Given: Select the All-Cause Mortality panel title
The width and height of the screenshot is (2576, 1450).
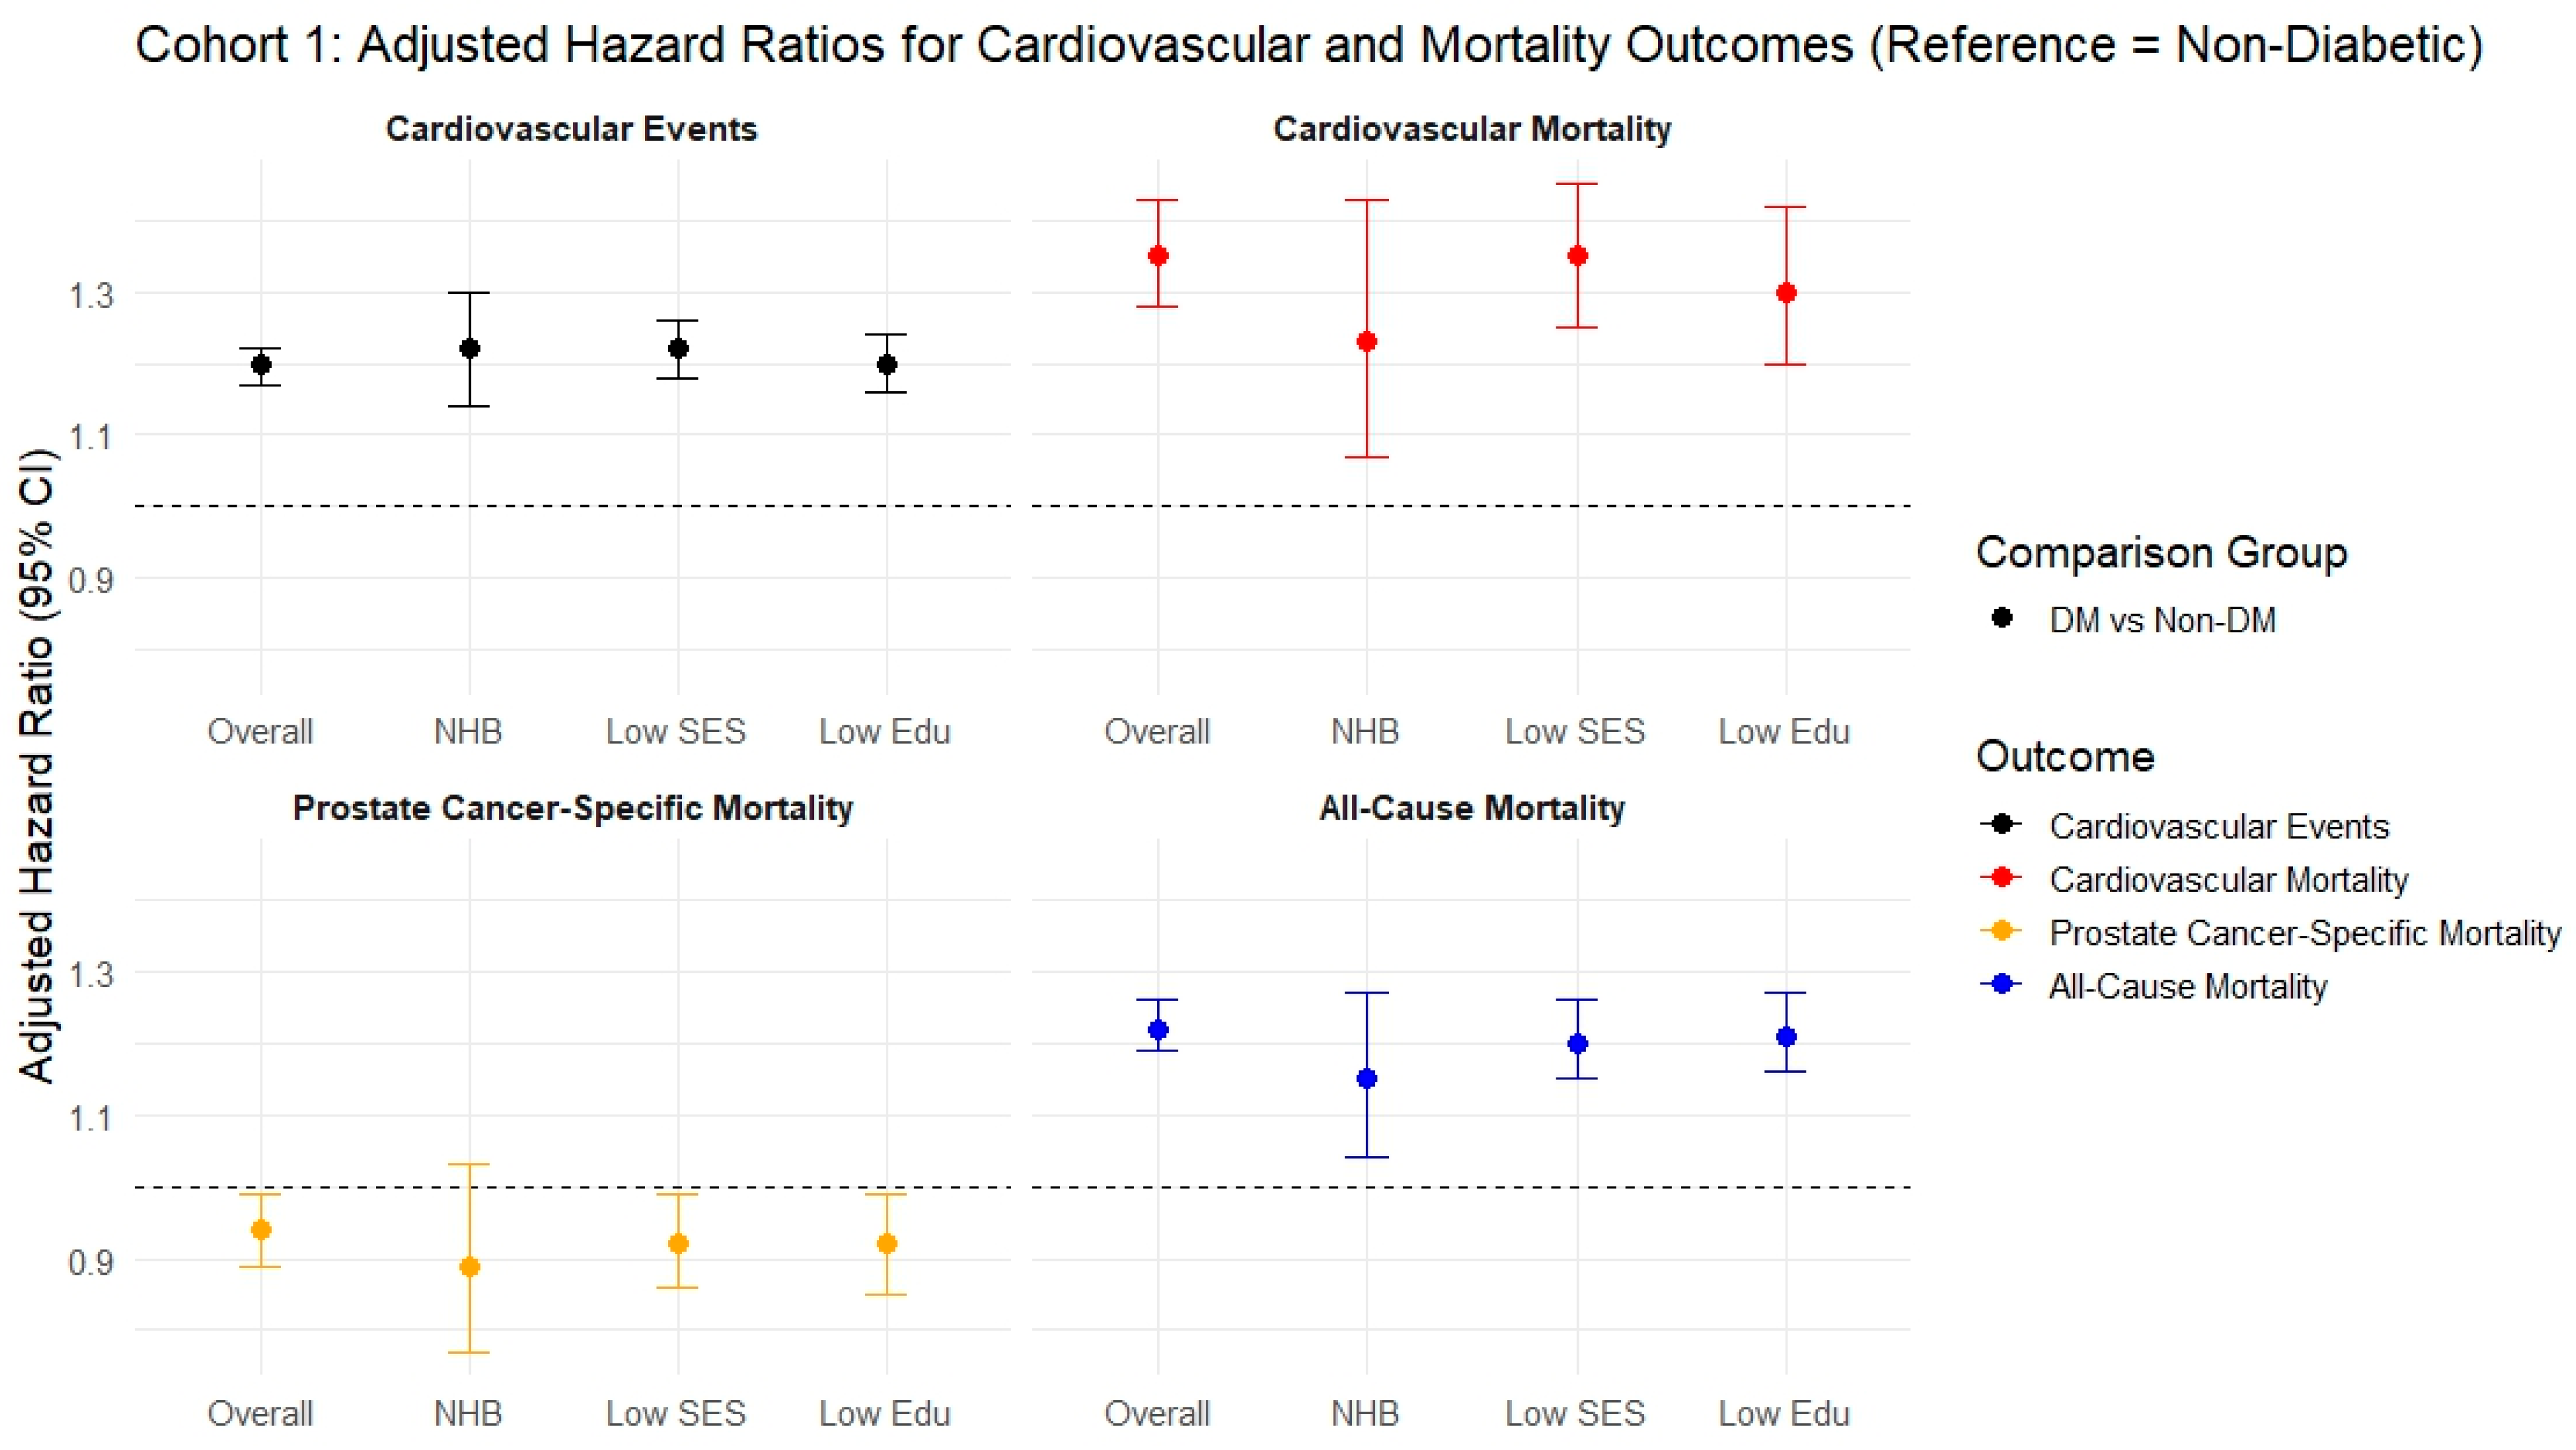Looking at the screenshot, I should 1471,808.
